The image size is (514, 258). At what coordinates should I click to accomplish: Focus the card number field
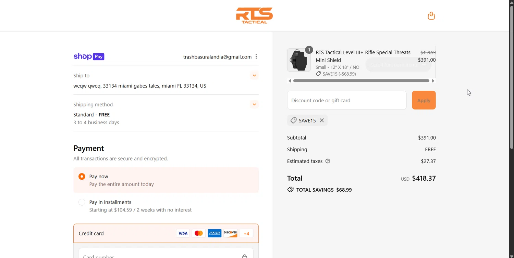166,253
